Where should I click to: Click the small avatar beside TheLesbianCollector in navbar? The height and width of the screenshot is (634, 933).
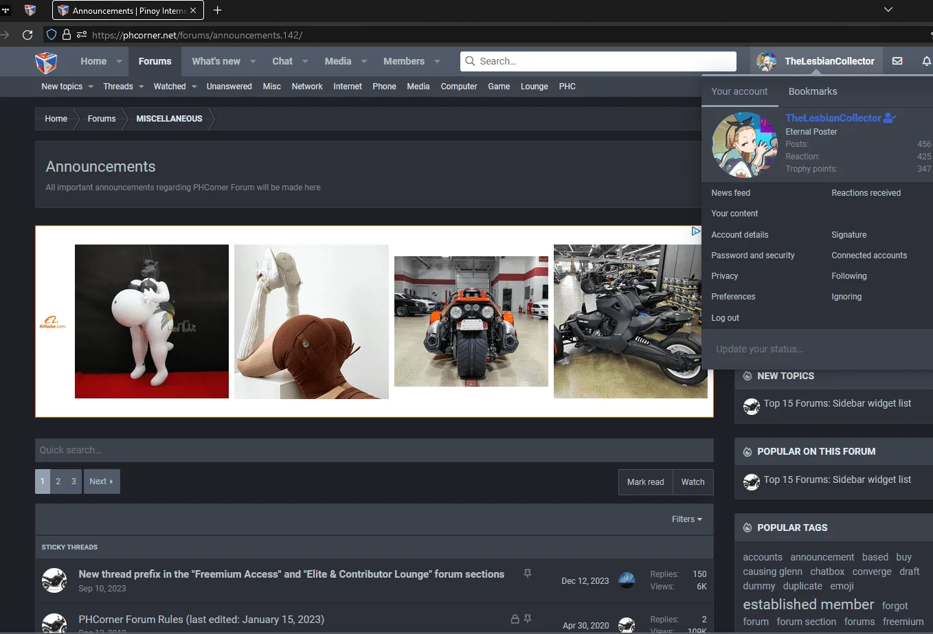pyautogui.click(x=766, y=61)
